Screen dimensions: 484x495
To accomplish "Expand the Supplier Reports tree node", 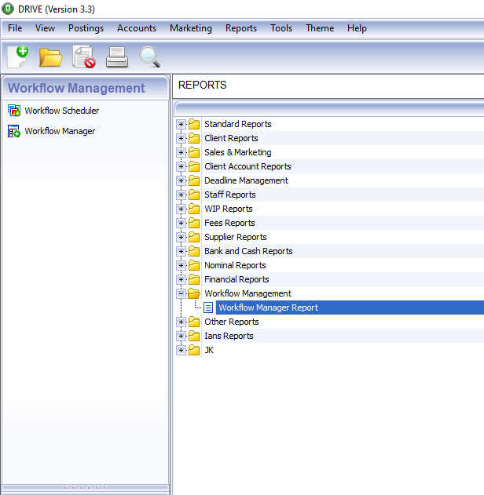I will (181, 237).
